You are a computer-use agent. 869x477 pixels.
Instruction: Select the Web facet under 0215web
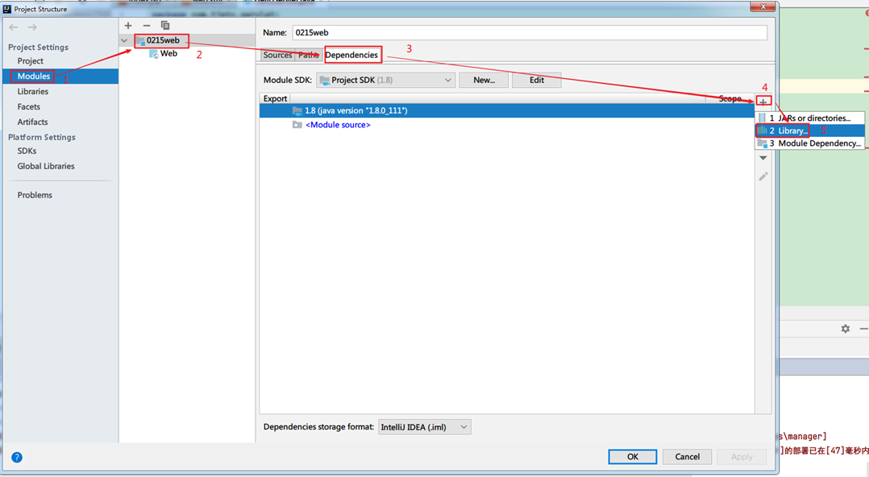click(x=168, y=54)
